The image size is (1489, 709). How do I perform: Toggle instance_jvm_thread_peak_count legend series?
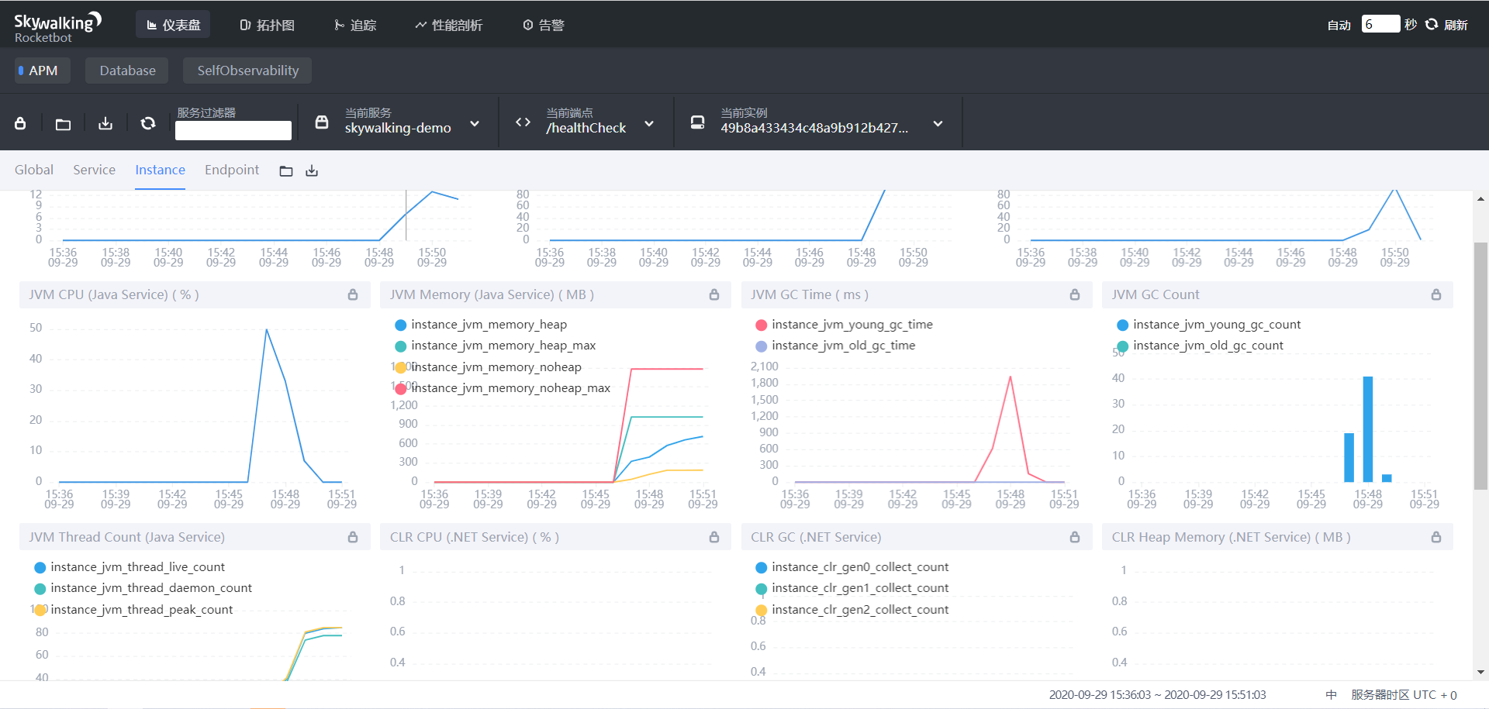[x=133, y=610]
